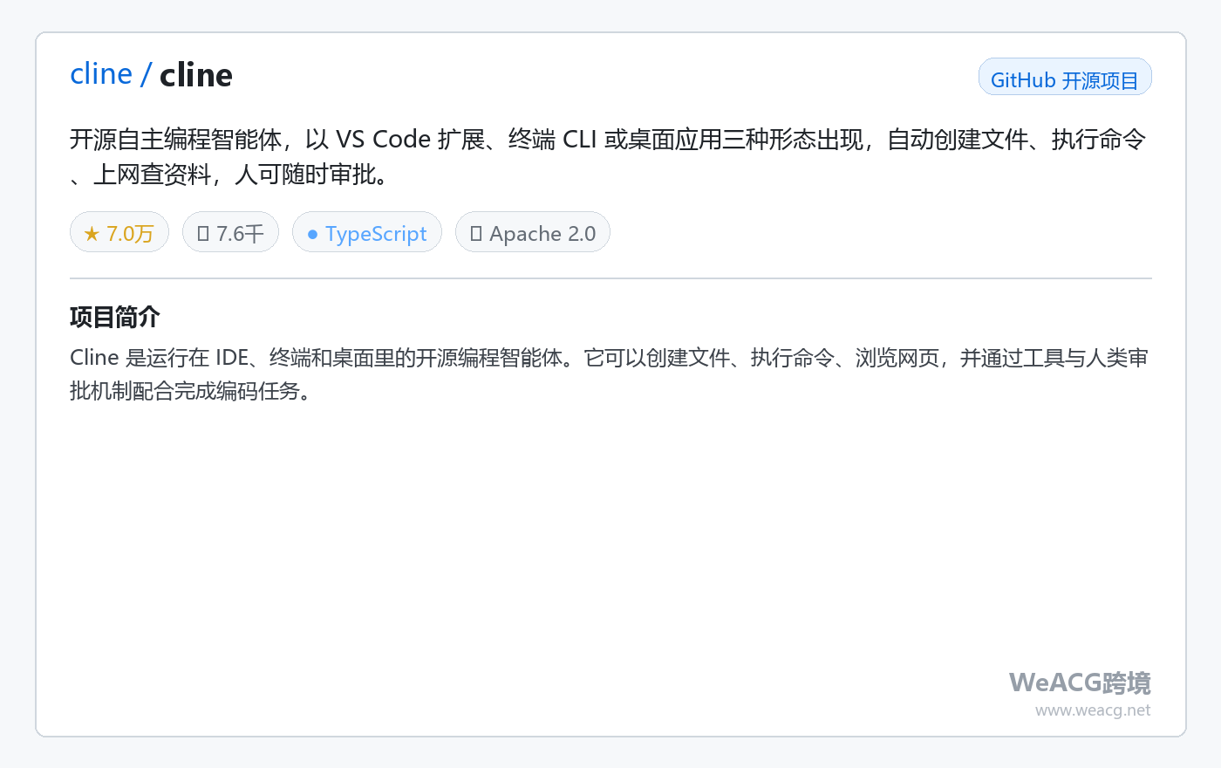
Task: Click the star icon beside 7.0万
Action: tap(92, 234)
